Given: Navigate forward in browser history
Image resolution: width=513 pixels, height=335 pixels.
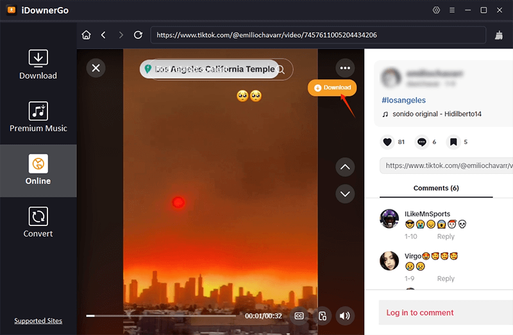Looking at the screenshot, I should click(x=121, y=35).
